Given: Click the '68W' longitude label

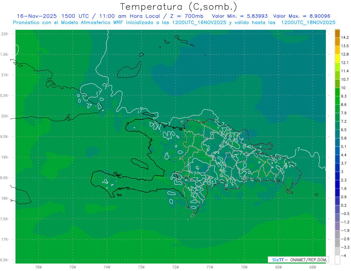Looking at the screenshot, I should click(312, 267).
